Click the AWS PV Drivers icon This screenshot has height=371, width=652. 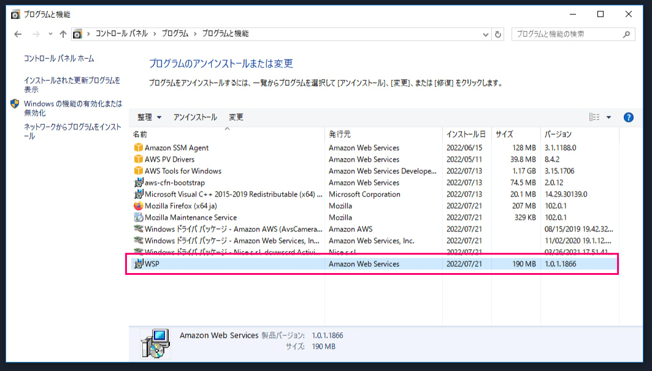[140, 159]
